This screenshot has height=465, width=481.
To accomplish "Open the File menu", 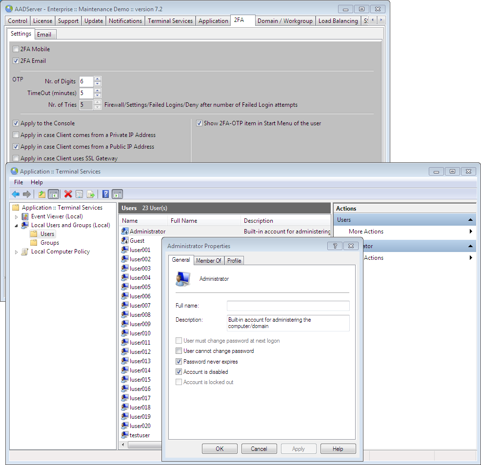I will pos(19,182).
